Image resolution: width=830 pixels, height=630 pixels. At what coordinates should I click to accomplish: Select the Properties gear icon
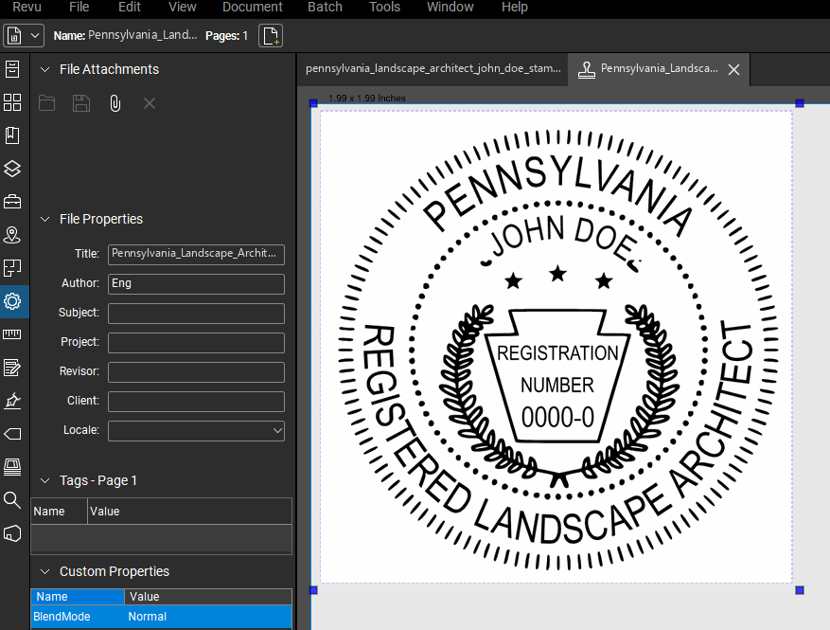click(12, 301)
